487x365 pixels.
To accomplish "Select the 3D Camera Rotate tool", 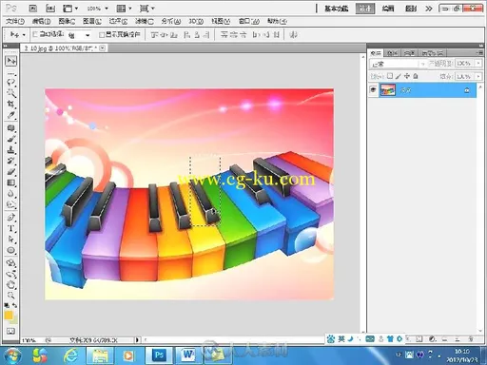I will [x=11, y=274].
